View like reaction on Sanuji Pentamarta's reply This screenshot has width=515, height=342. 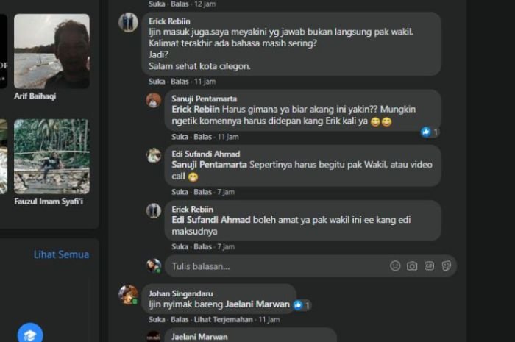click(430, 132)
